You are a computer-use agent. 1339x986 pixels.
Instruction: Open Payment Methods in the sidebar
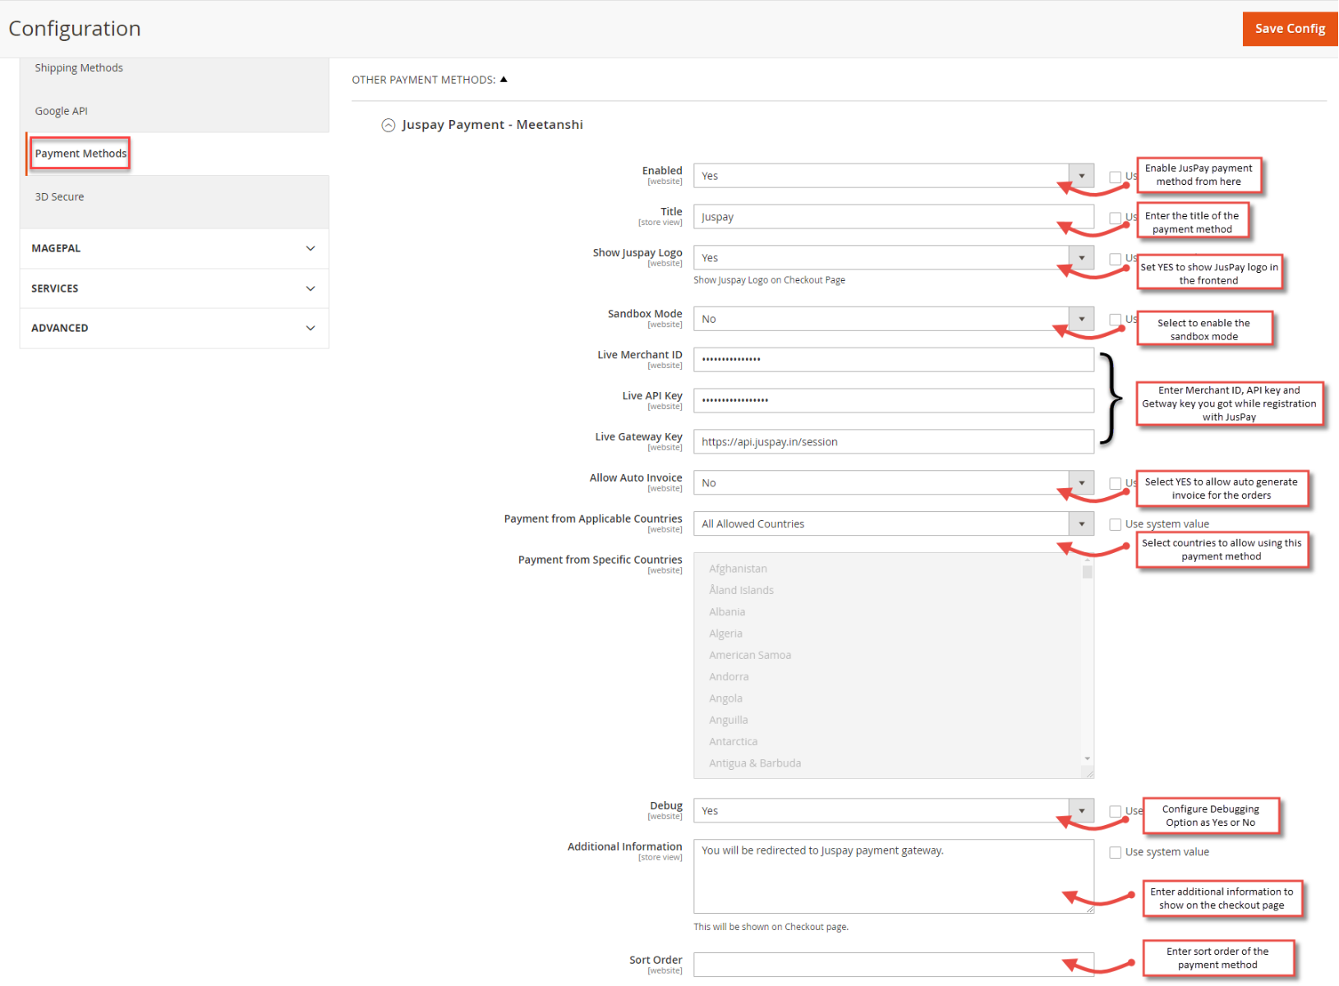click(x=81, y=154)
